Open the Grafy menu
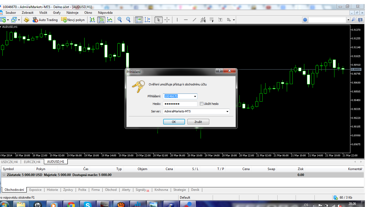Screen dimensions: 370x207 (57, 13)
